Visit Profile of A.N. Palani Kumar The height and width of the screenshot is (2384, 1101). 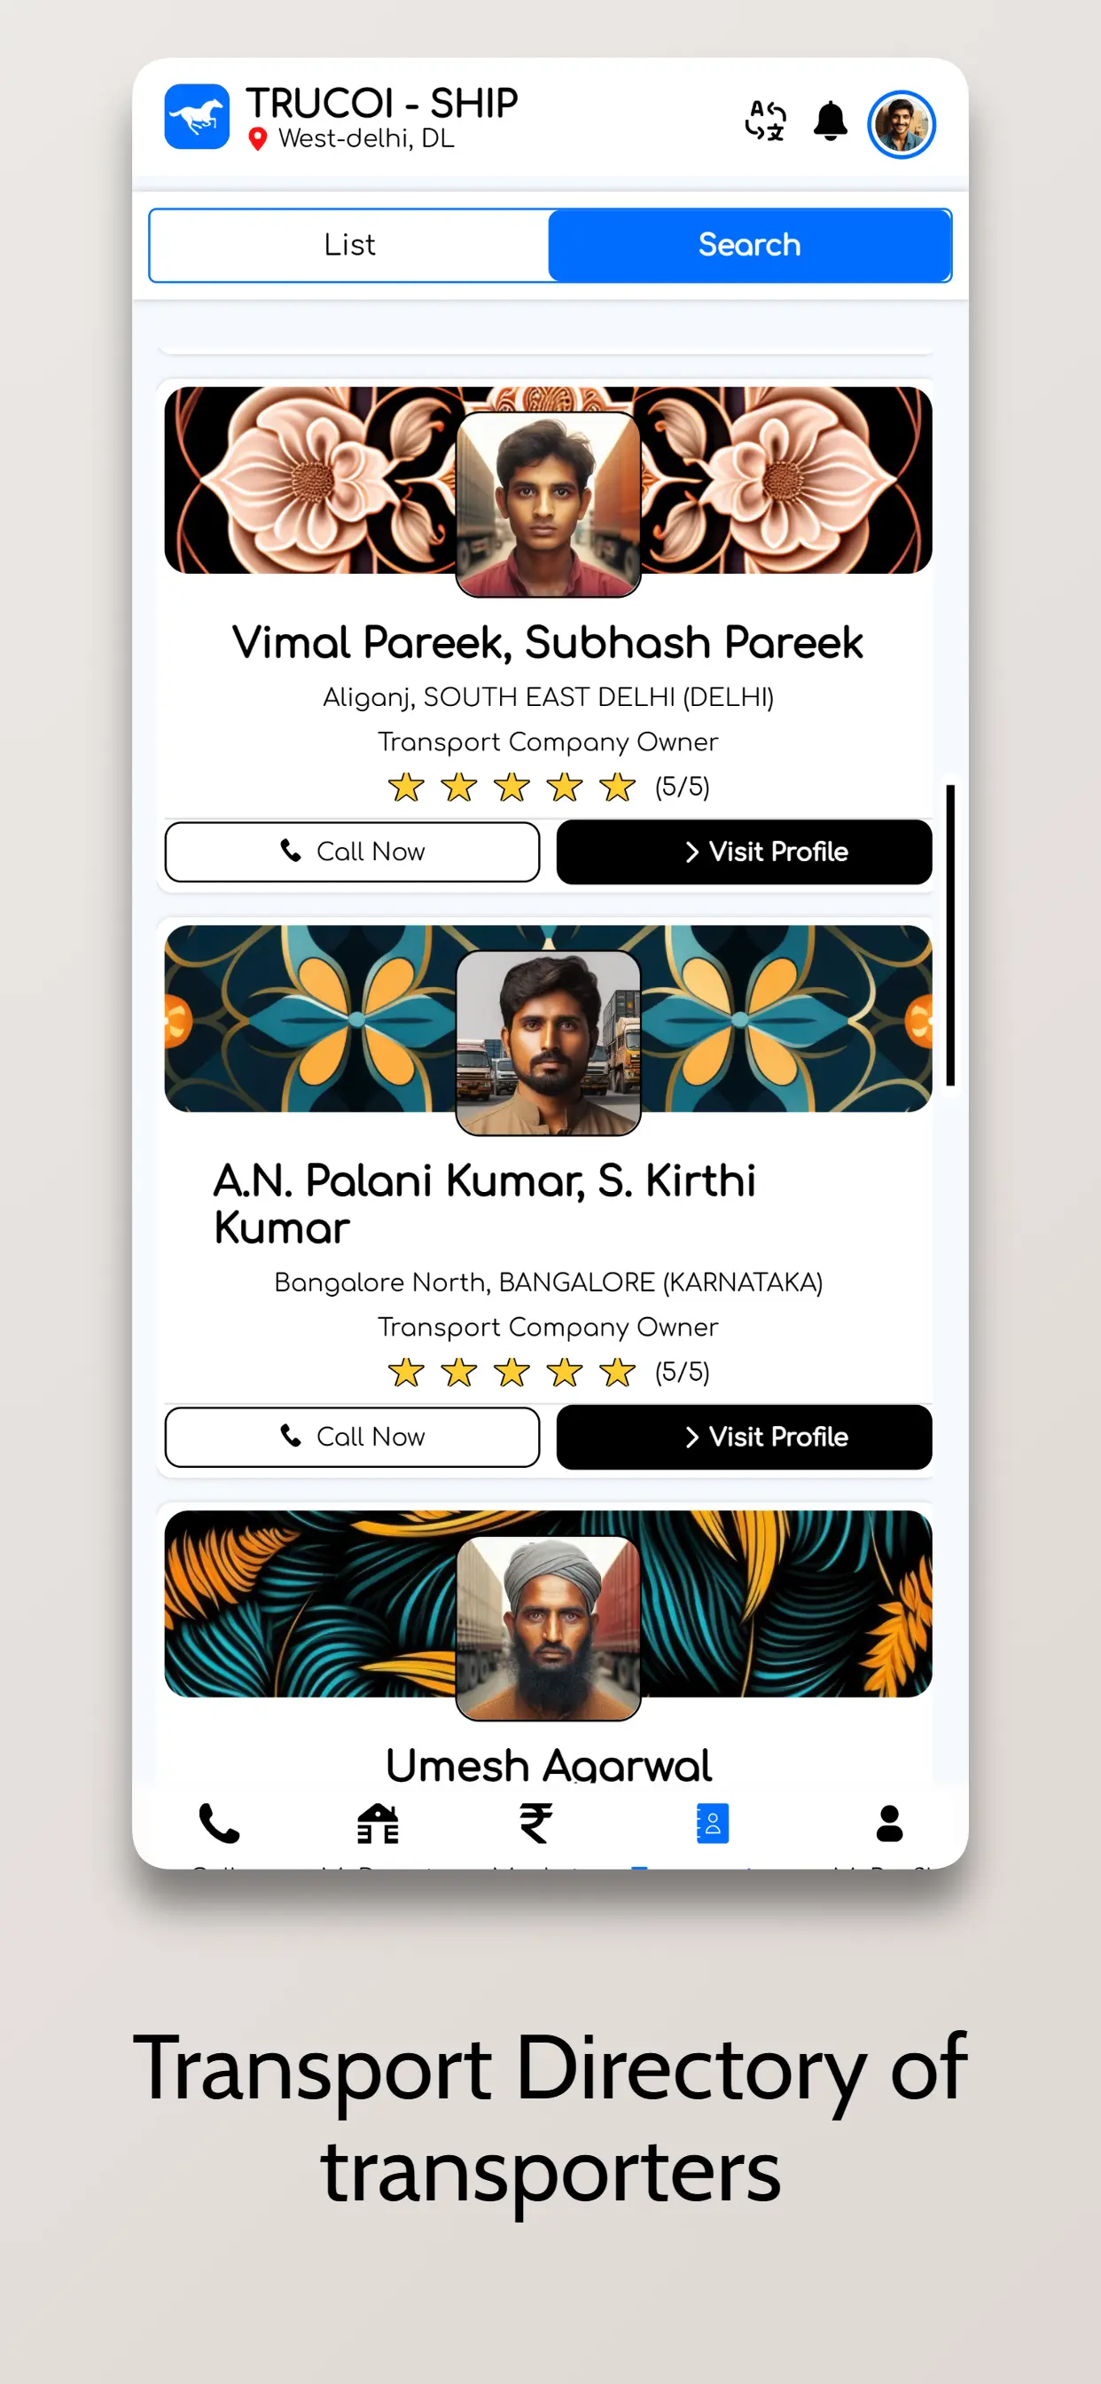(744, 1436)
